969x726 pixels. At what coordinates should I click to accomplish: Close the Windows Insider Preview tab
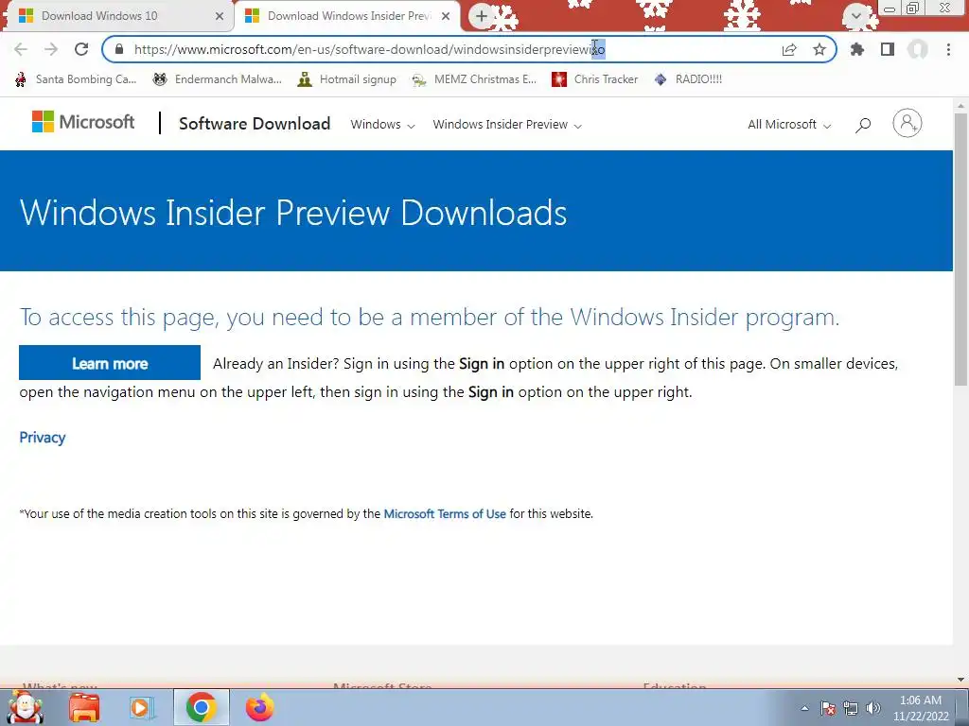pos(446,16)
